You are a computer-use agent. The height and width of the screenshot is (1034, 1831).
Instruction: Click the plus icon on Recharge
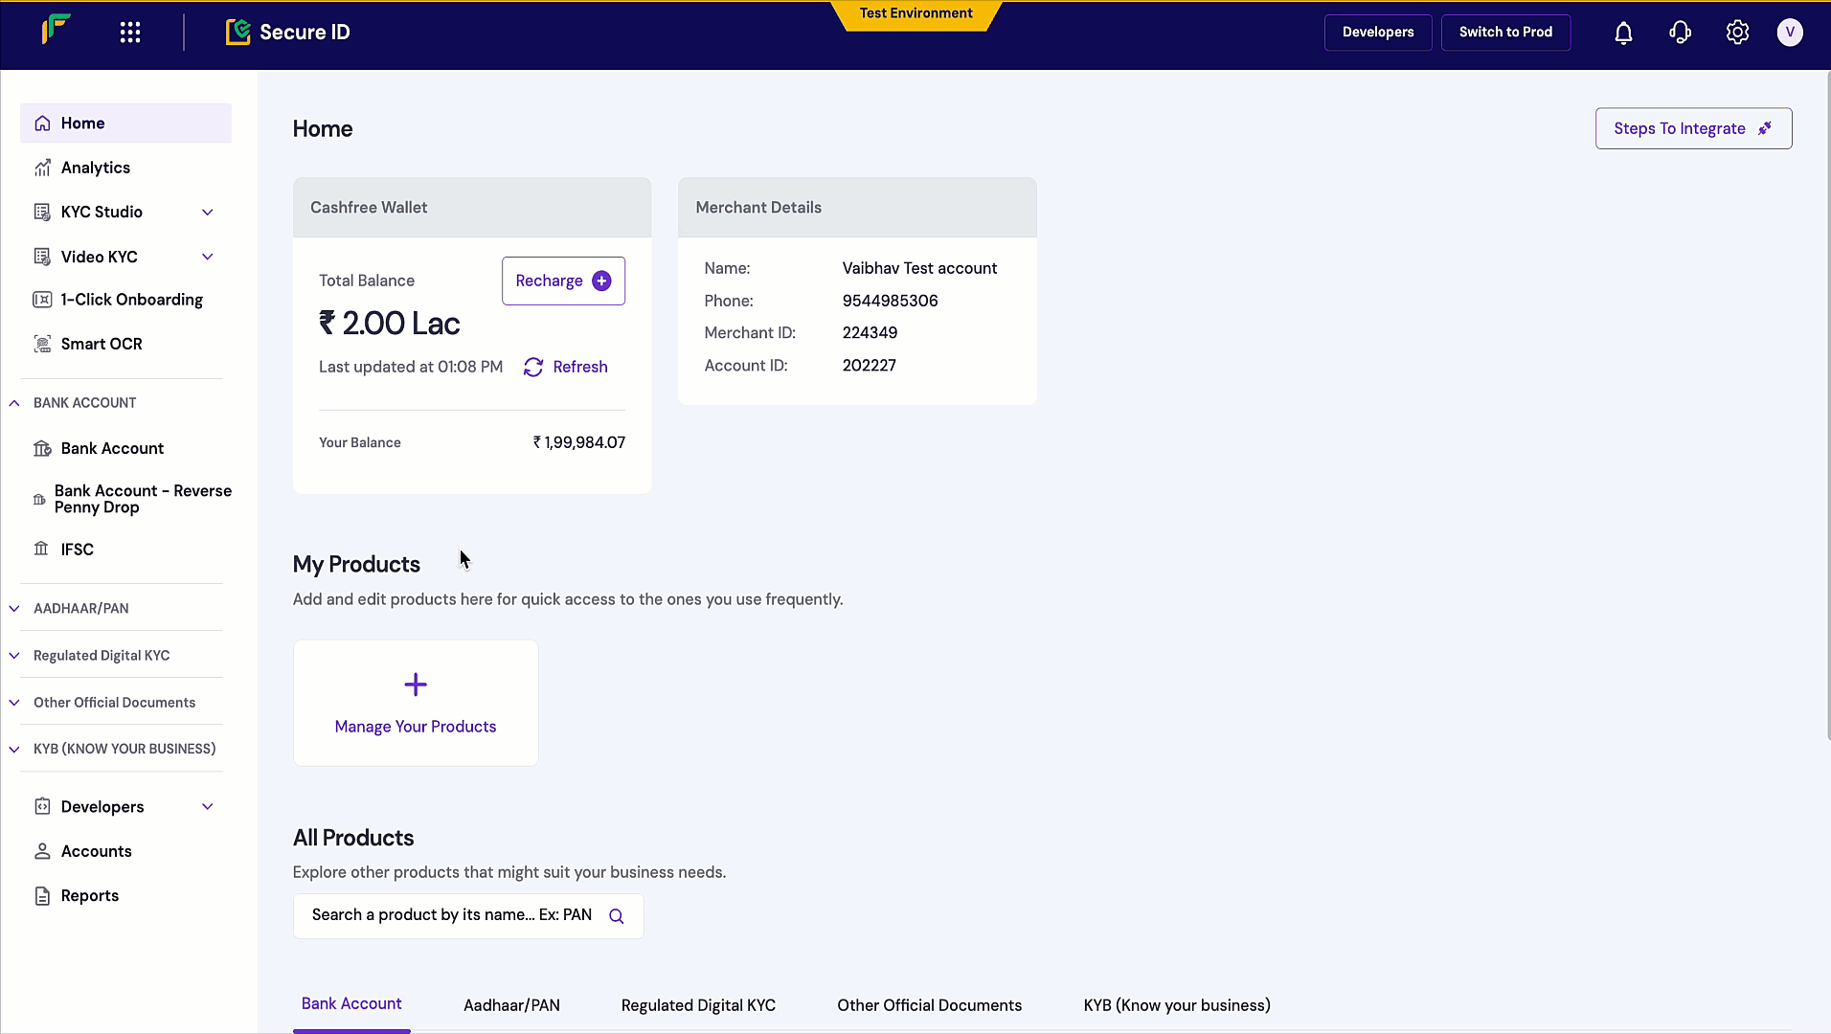[x=601, y=281]
